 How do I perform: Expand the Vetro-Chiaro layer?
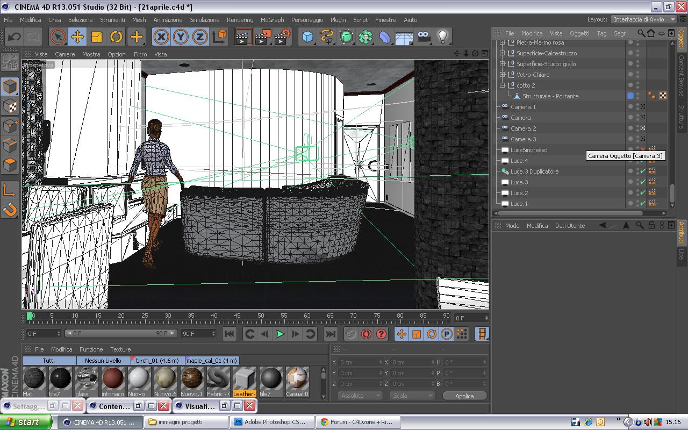[x=503, y=75]
